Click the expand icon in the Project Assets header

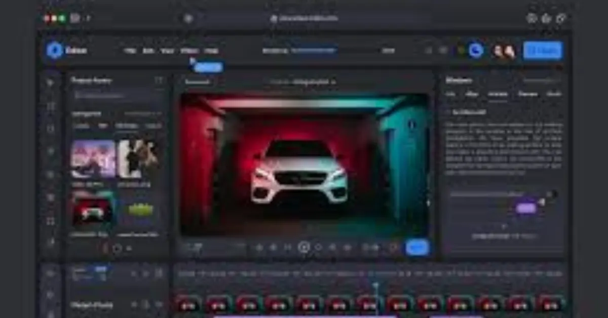pyautogui.click(x=159, y=80)
